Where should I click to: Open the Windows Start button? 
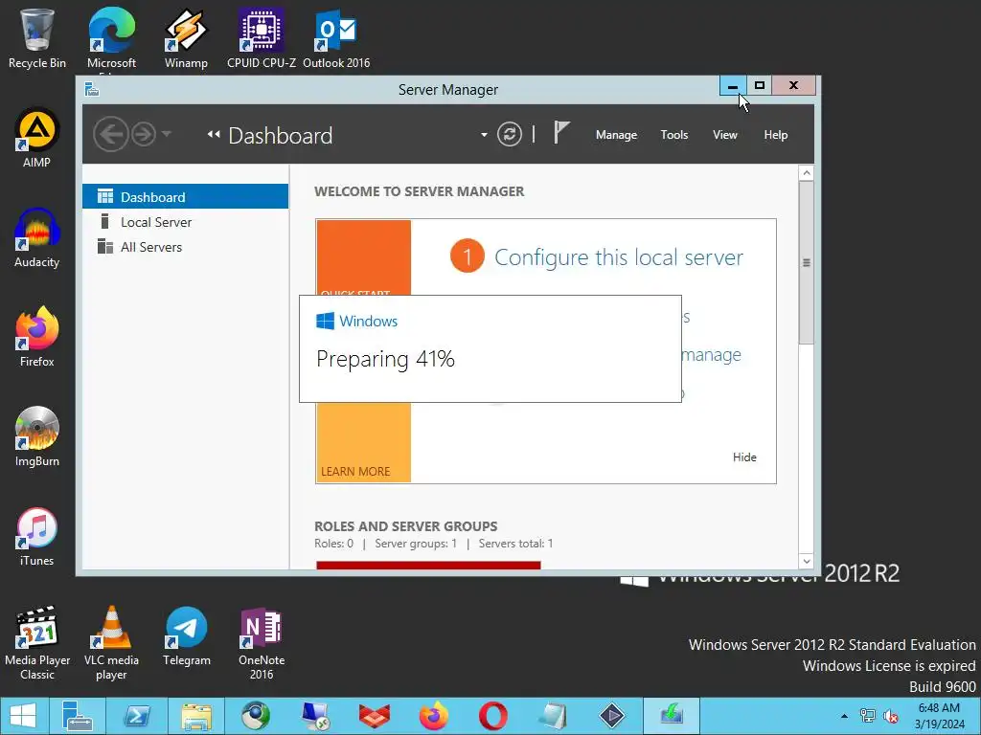pyautogui.click(x=23, y=716)
